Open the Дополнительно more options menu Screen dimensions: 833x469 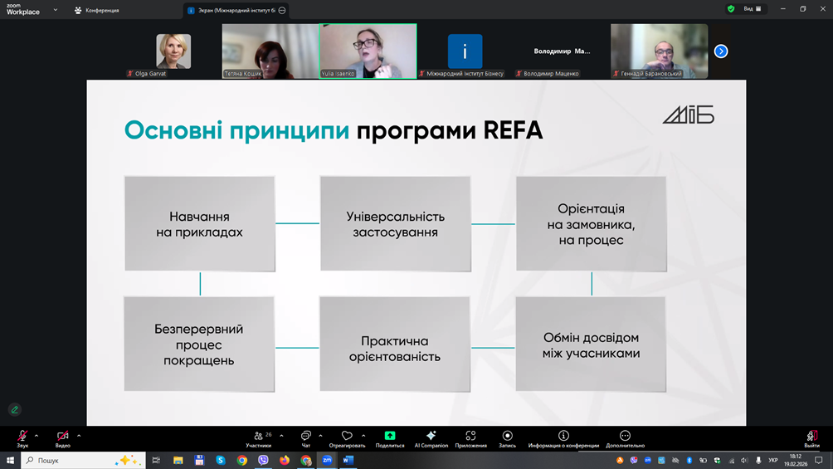tap(625, 437)
